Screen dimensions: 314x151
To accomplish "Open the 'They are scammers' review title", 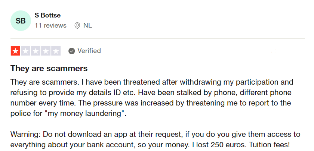I will coord(49,69).
